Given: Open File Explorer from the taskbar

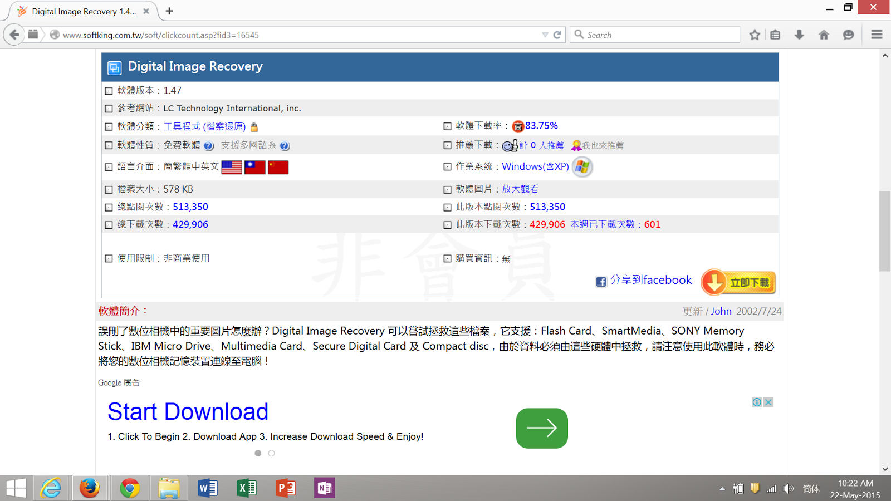Looking at the screenshot, I should tap(169, 488).
